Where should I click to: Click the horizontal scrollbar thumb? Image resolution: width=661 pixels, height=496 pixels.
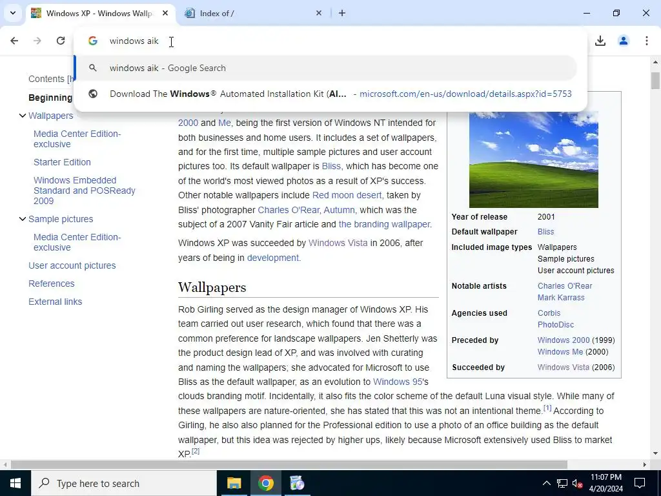pos(289,465)
